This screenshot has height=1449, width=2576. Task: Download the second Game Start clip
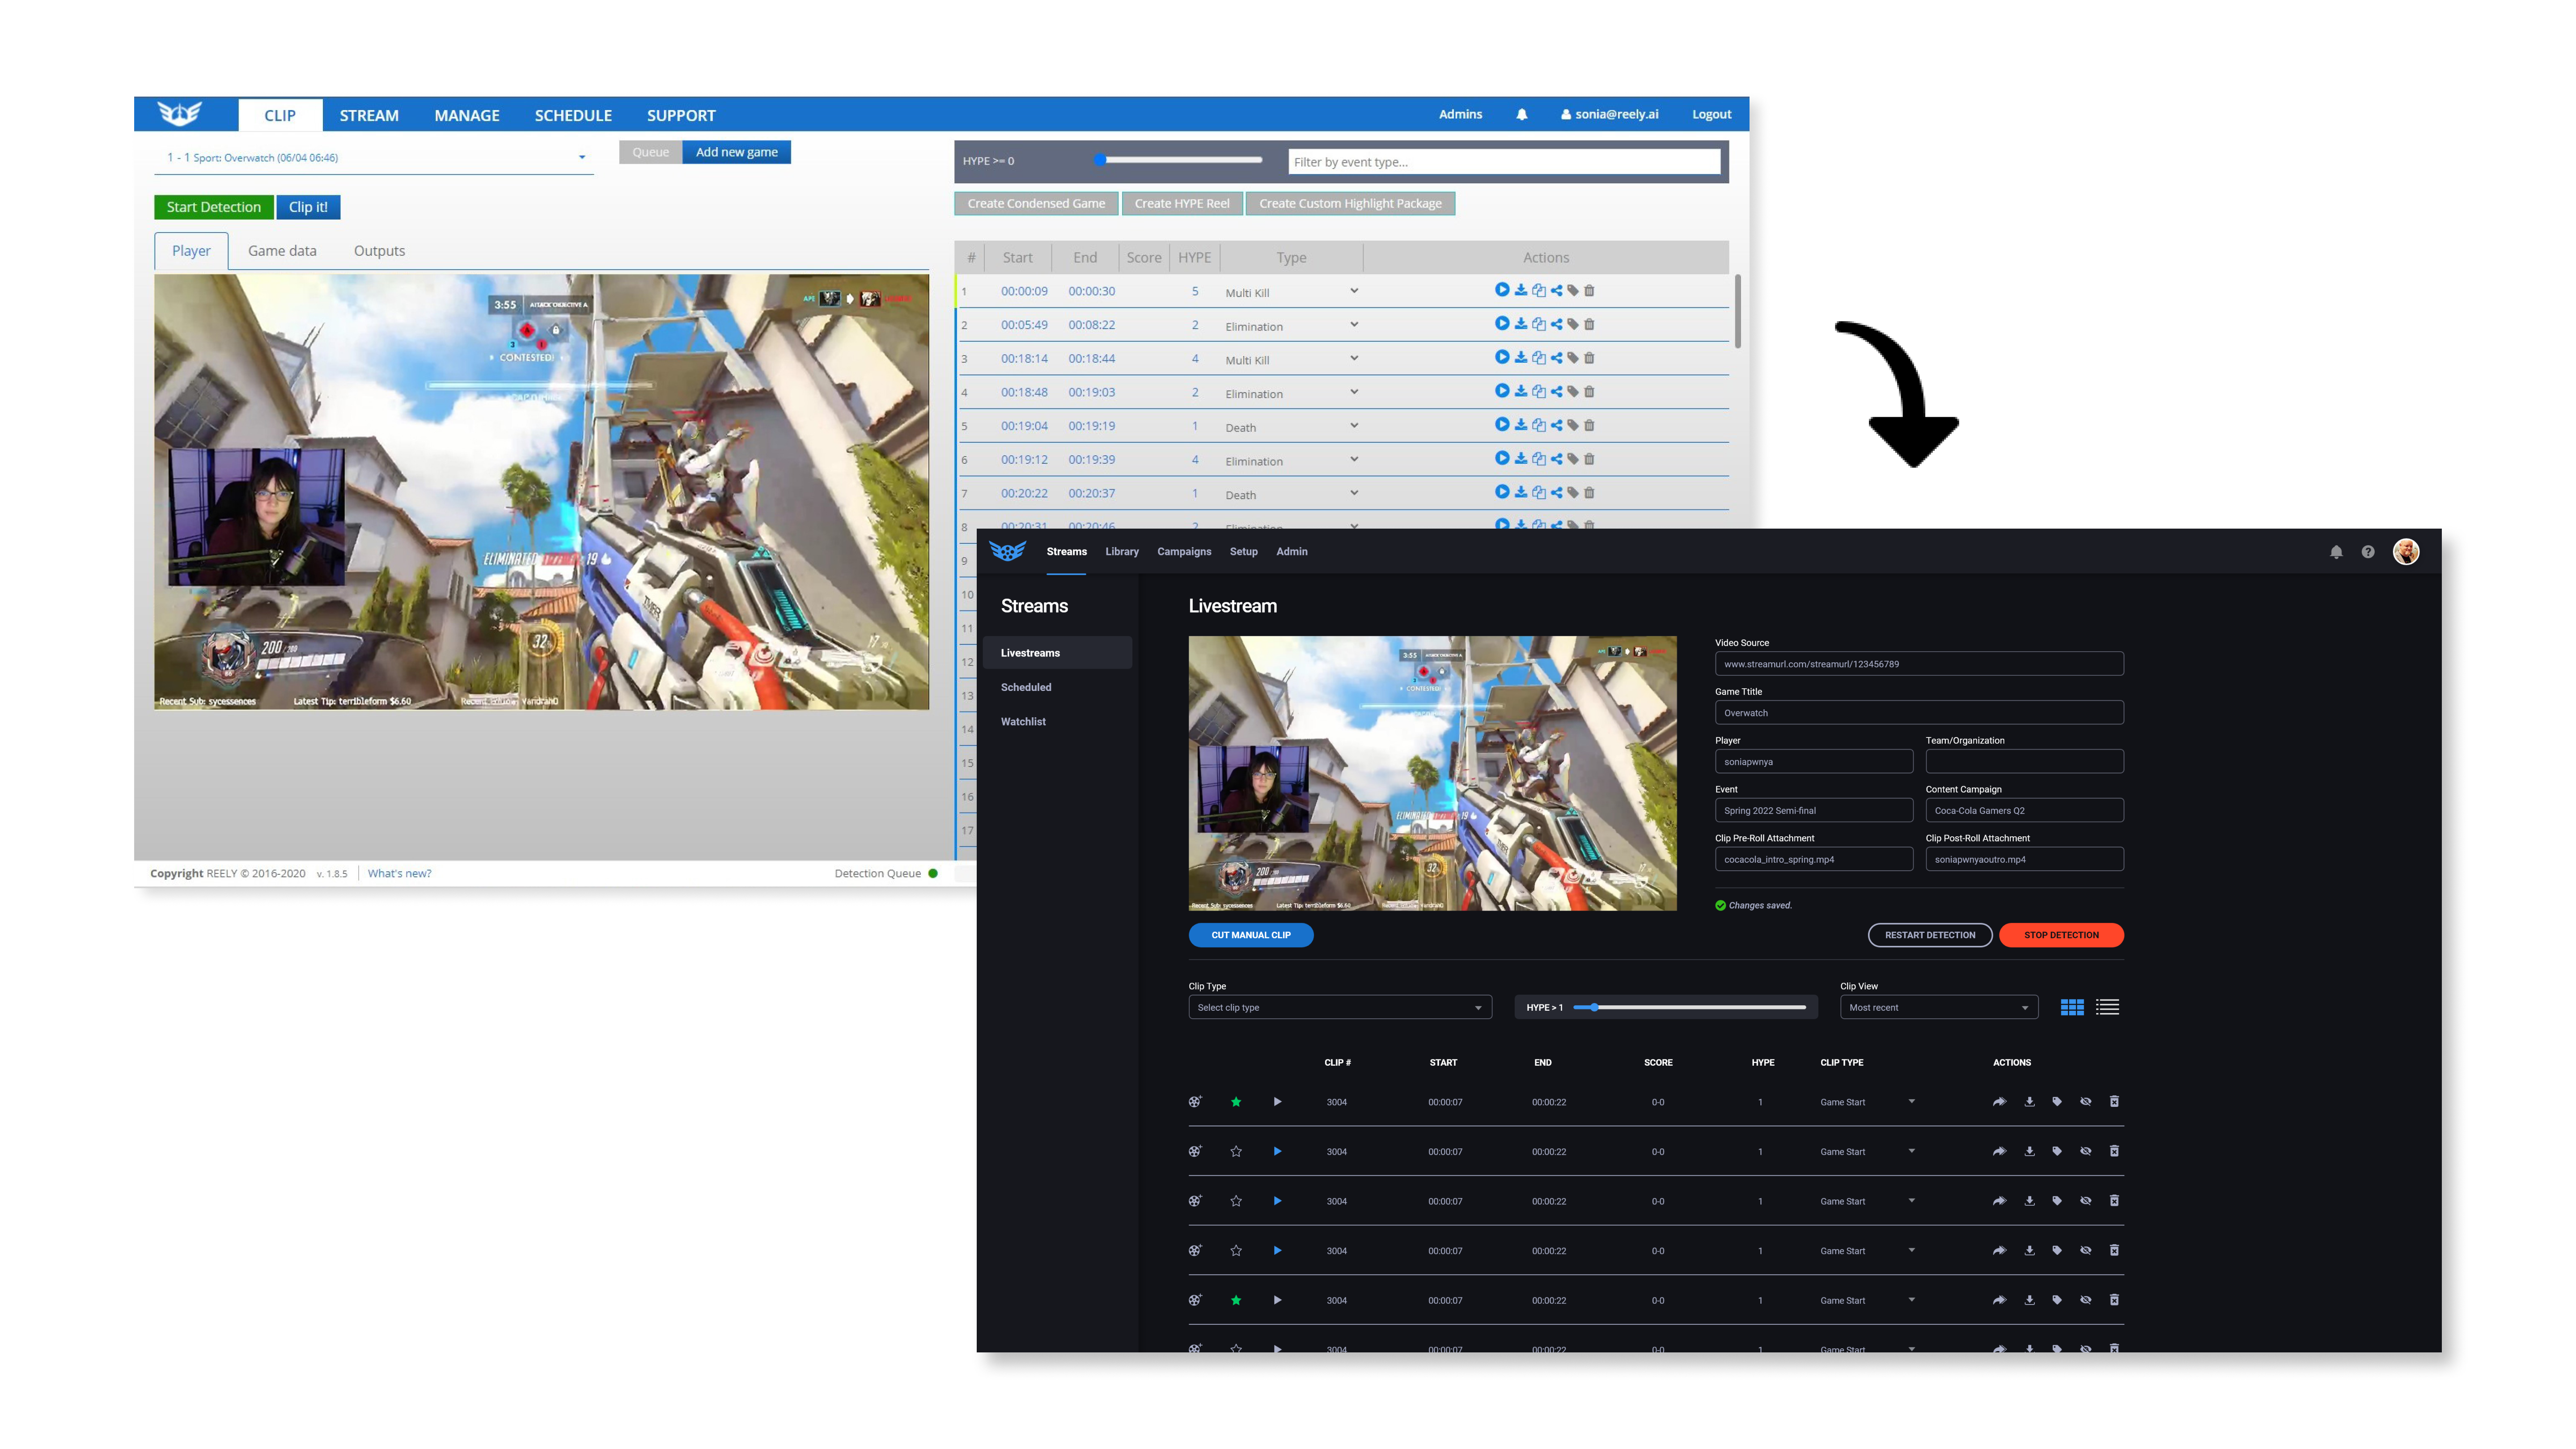tap(2029, 1151)
